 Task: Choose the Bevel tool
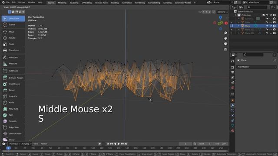(x=13, y=90)
